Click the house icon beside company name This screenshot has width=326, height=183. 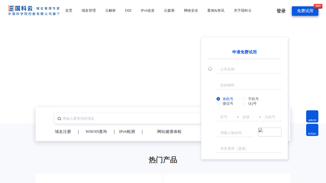tap(210, 69)
